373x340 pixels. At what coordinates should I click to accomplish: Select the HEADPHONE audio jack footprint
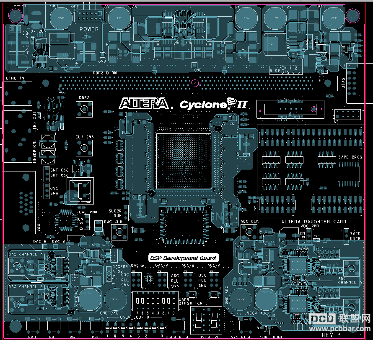pos(17,151)
